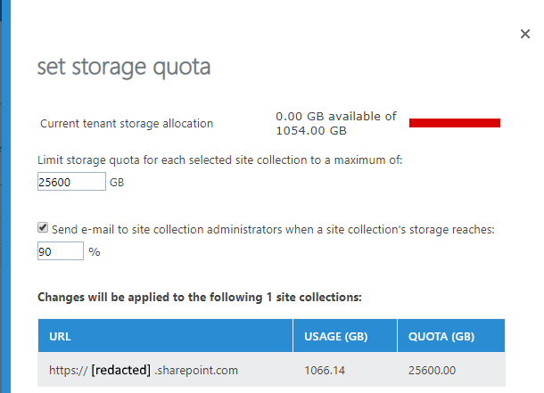Click the percentage threshold input field
The width and height of the screenshot is (544, 393).
60,251
